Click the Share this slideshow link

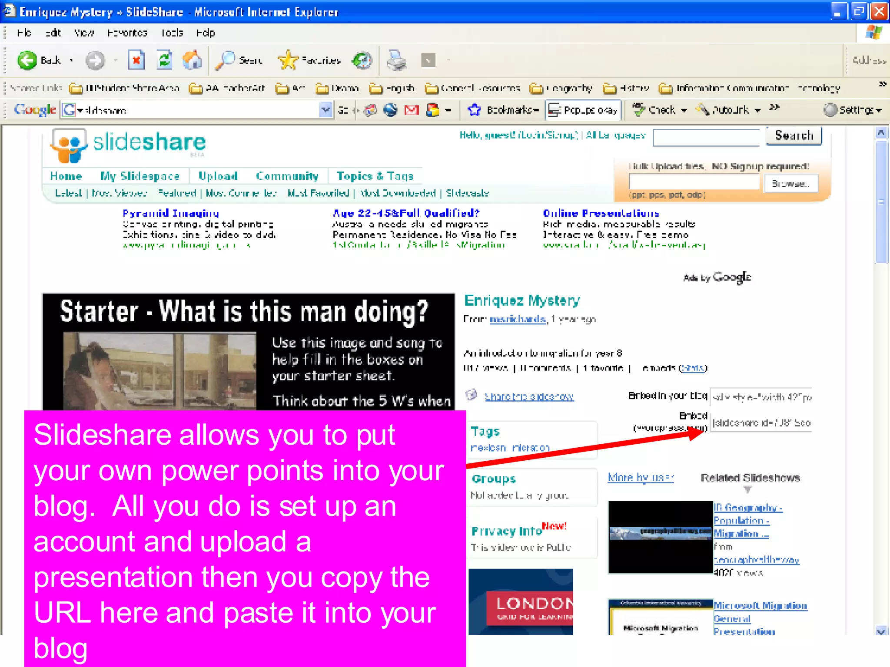pyautogui.click(x=529, y=396)
